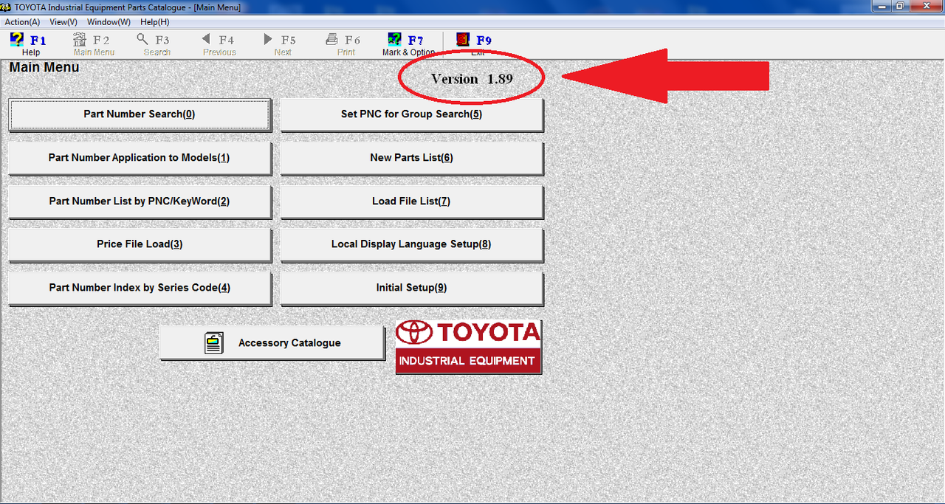Click the Toyota Industrial Equipment logo
Screen dimensions: 945x504
[x=468, y=347]
